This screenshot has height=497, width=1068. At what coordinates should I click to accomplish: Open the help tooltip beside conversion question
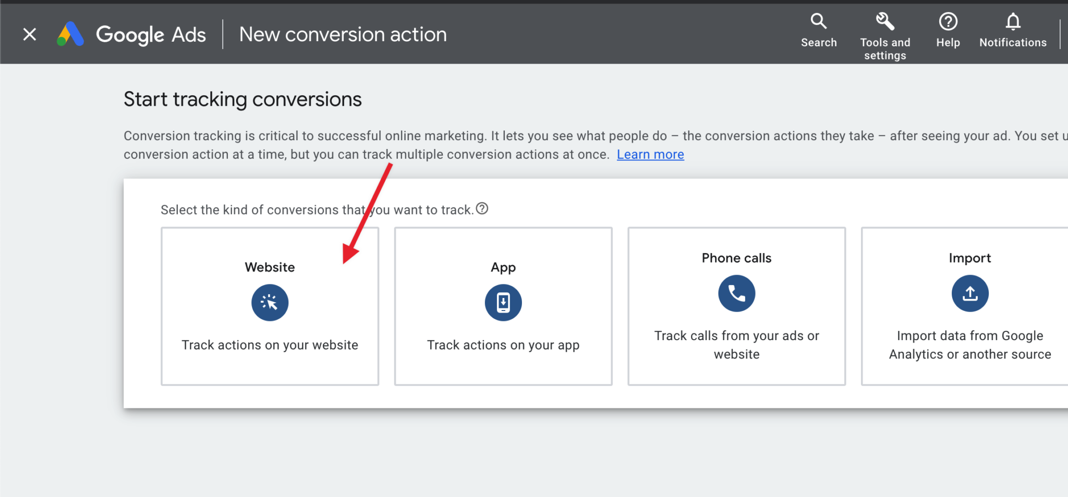(x=482, y=208)
